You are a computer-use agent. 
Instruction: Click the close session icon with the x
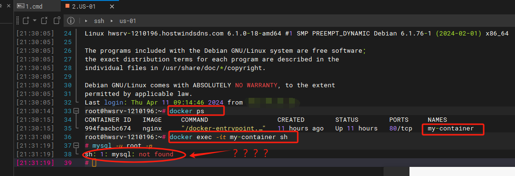click(x=44, y=21)
